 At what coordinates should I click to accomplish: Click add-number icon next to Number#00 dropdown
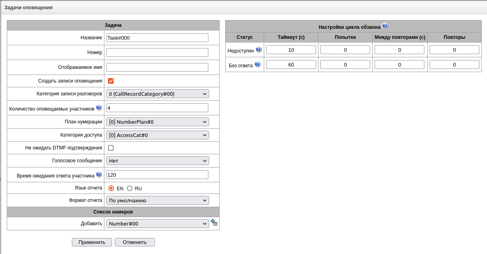[214, 223]
